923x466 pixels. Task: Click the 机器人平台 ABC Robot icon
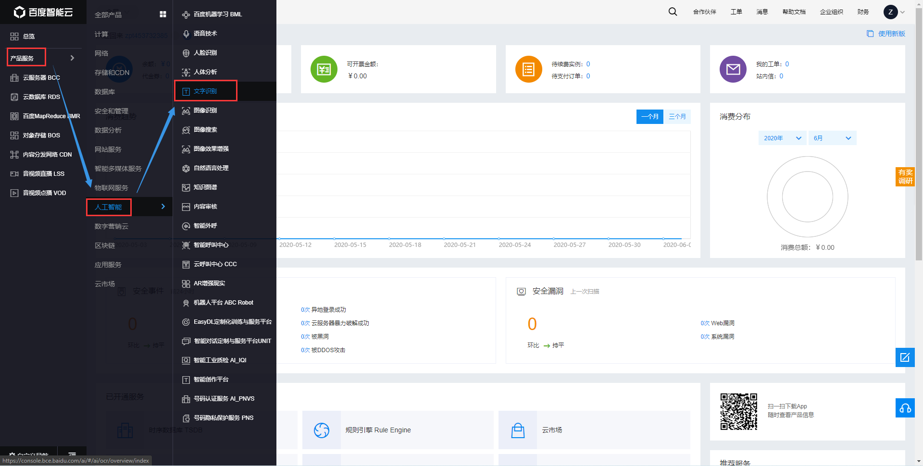click(x=186, y=303)
